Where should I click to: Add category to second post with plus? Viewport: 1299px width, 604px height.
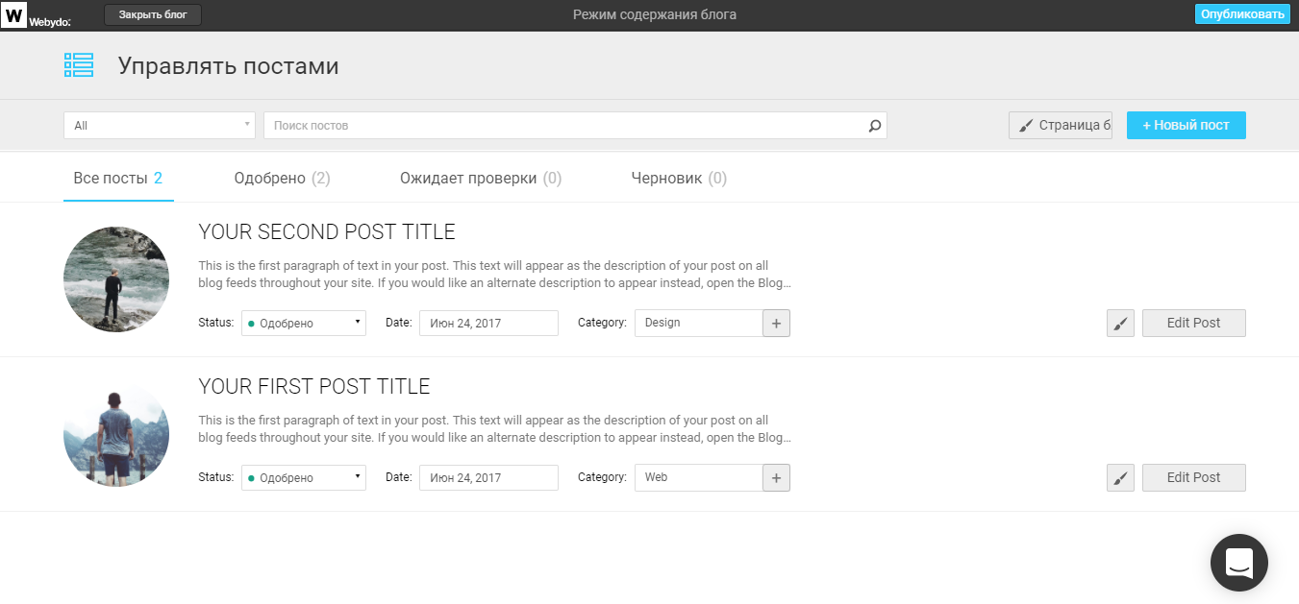776,324
